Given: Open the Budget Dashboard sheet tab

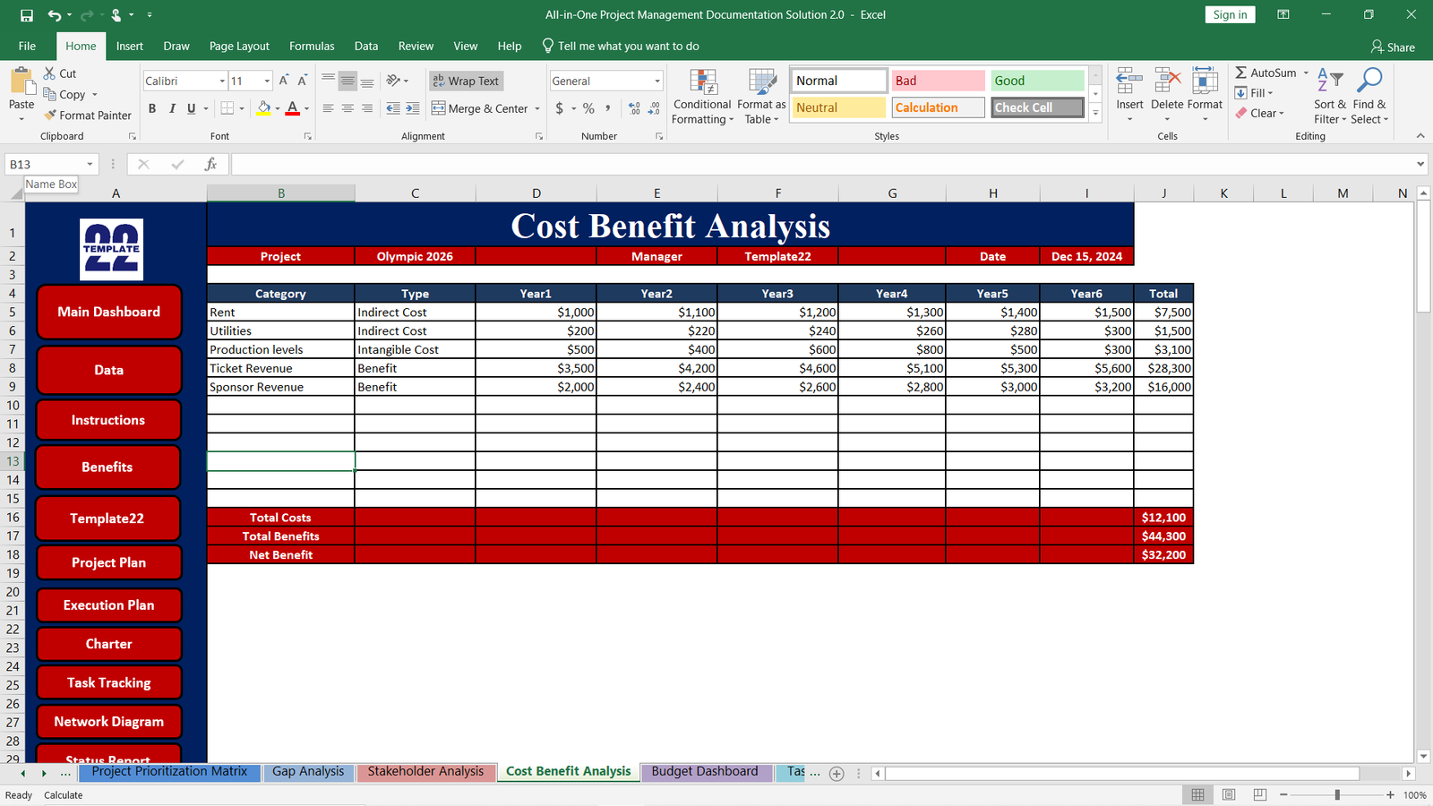Looking at the screenshot, I should point(705,772).
